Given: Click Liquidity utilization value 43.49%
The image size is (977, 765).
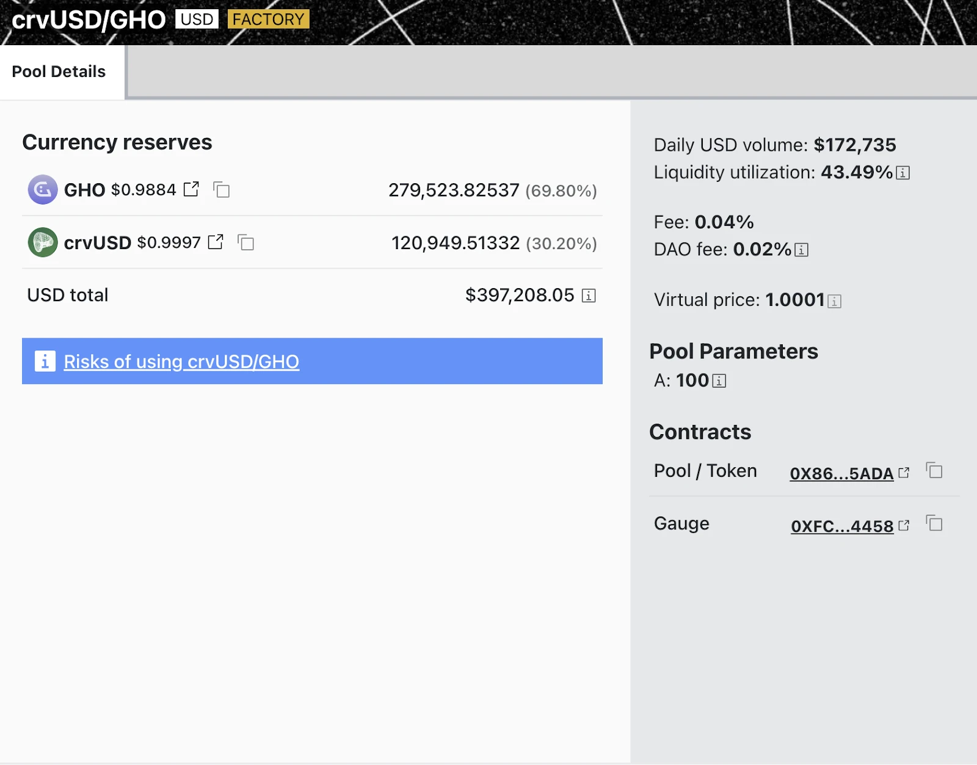Looking at the screenshot, I should [x=857, y=173].
